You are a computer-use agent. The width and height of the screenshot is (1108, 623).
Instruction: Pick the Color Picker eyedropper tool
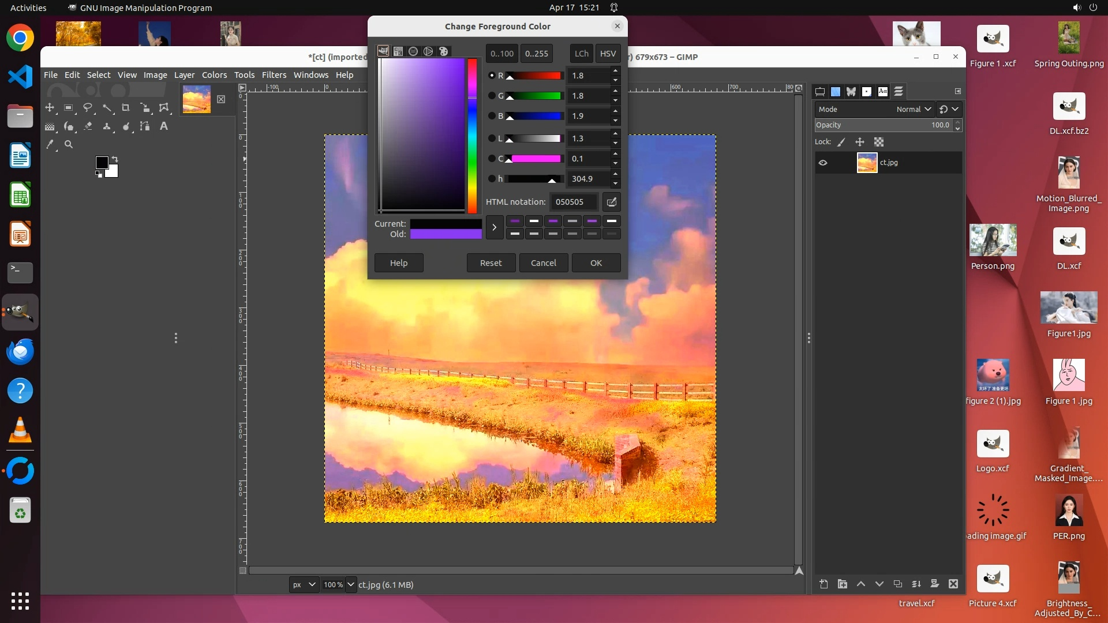pos(50,145)
